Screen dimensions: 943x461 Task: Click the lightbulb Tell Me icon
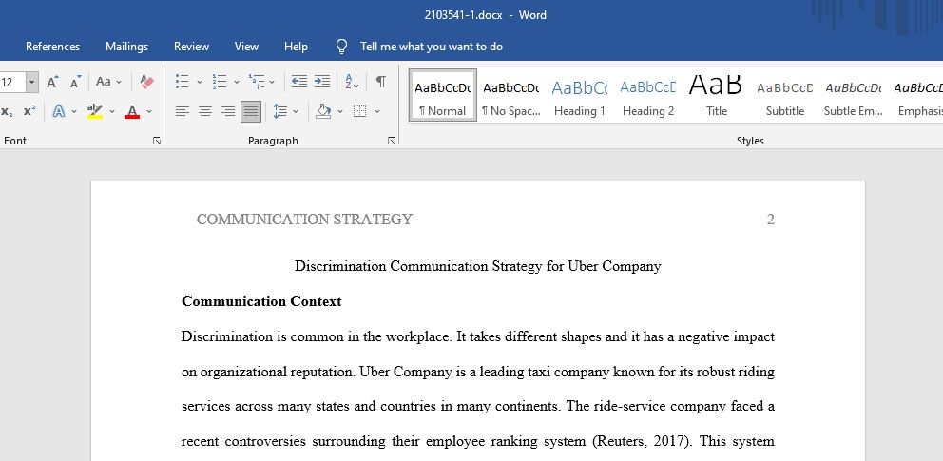tap(341, 47)
